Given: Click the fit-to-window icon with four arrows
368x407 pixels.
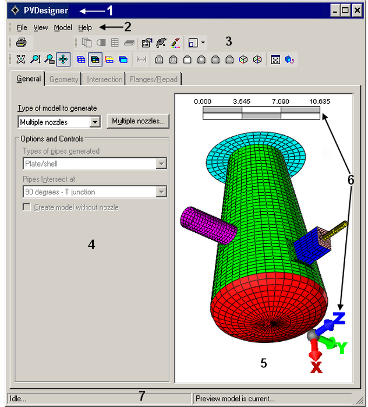Looking at the screenshot, I should pos(275,60).
